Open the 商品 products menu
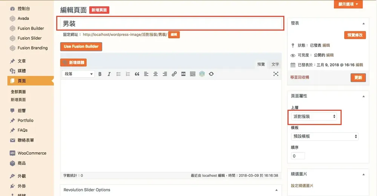The image size is (377, 196). 21,163
